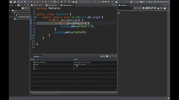Screen dimensions: 179x100
Task: Click the yellow Forward navigation arrow
Action: point(105,2)
